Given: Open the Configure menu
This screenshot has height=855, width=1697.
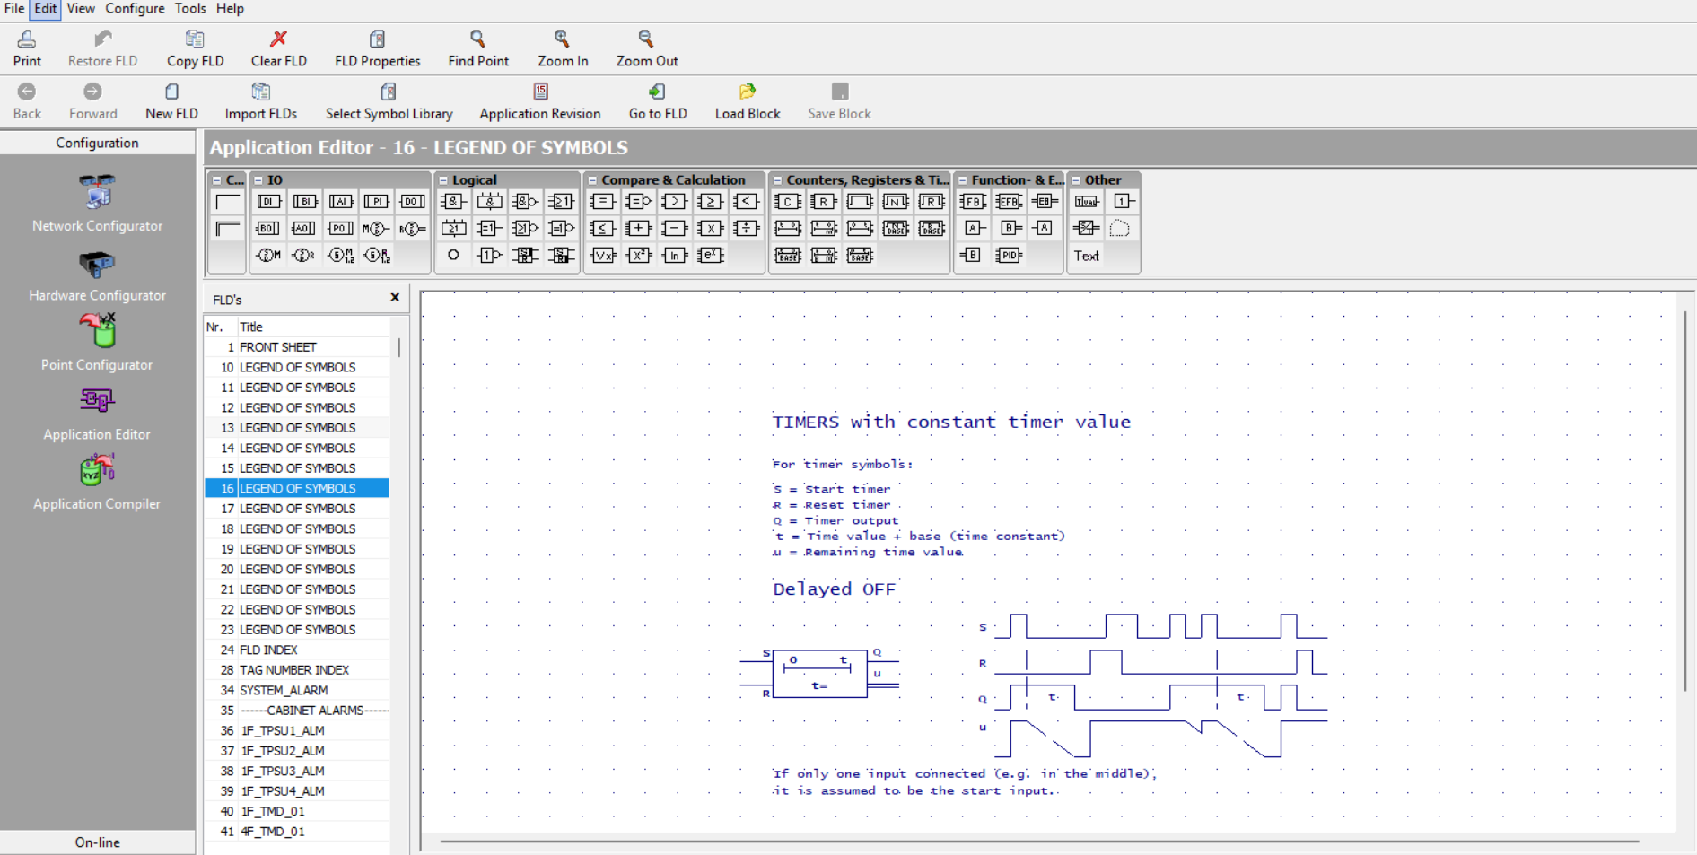Looking at the screenshot, I should click(x=135, y=8).
